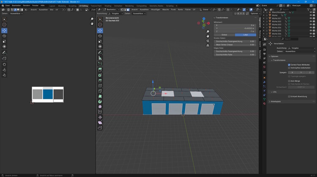Enable Echtzeit Abwicklung checkbox

(x=289, y=96)
